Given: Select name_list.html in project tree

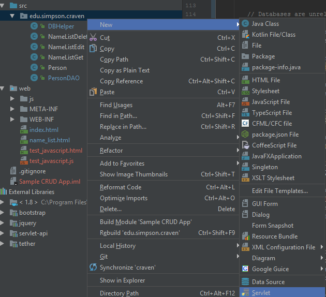Looking at the screenshot, I should [x=50, y=140].
